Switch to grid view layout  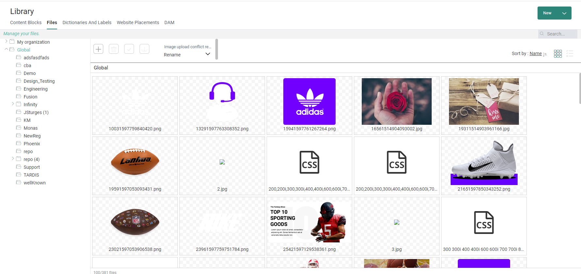point(558,54)
